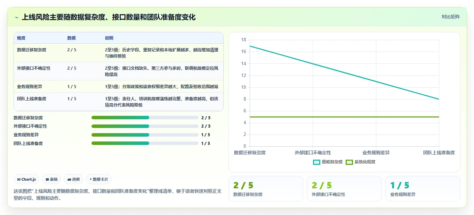The height and width of the screenshot is (215, 474).
Task: Click the 业务规则差异 x-axis label on chart
Action: (376, 153)
